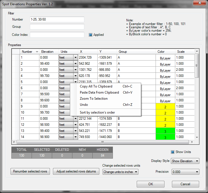This screenshot has height=193, width=208.
Task: Select Undo in context menu
Action: point(106,105)
